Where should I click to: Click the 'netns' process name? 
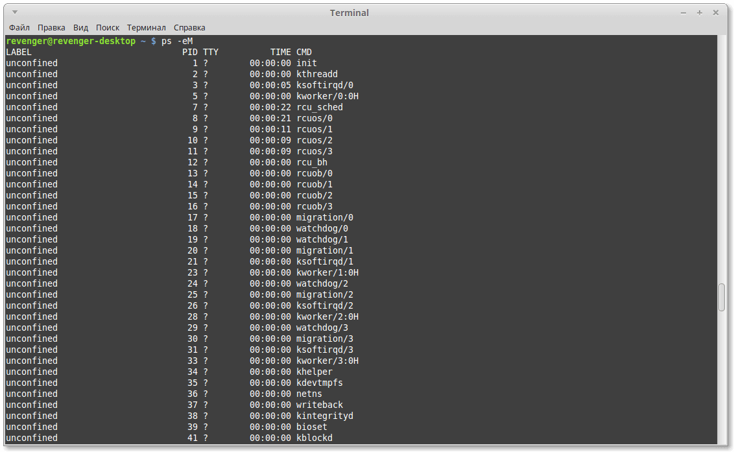[x=309, y=394]
